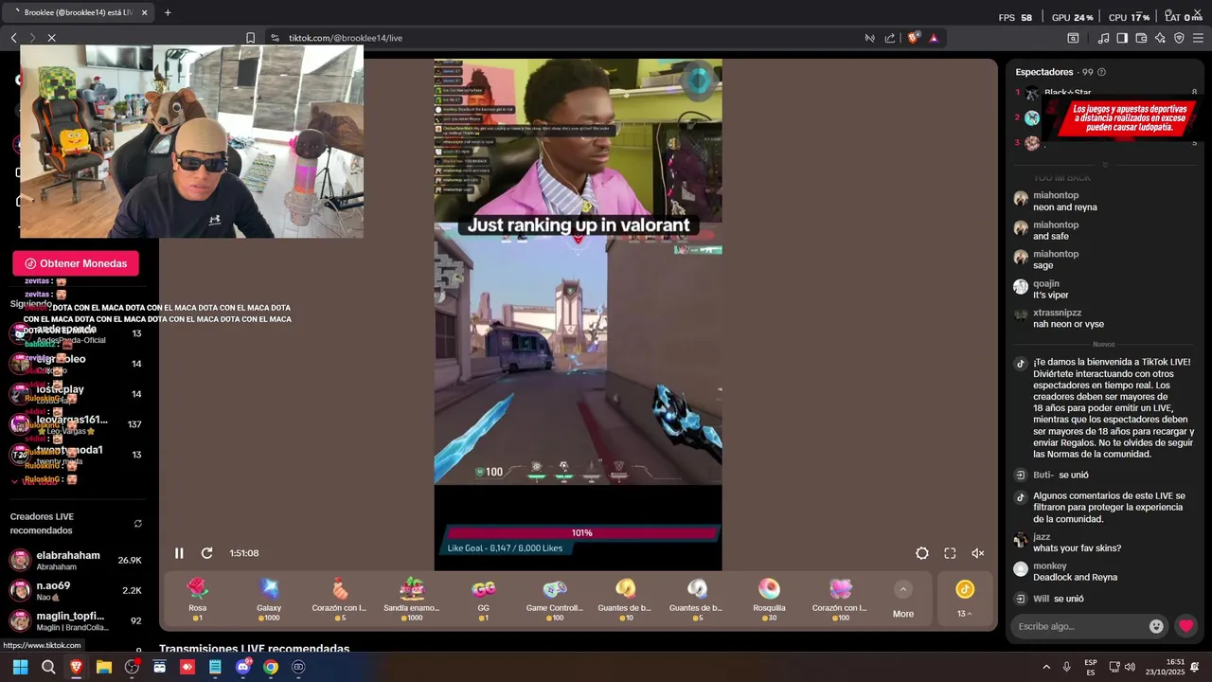Image resolution: width=1212 pixels, height=682 pixels.
Task: Open the Brave VPN shield icon
Action: pyautogui.click(x=1179, y=38)
